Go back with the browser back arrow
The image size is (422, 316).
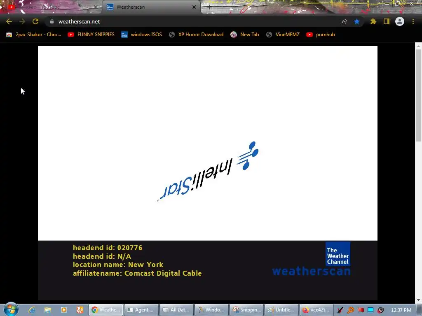[x=9, y=21]
